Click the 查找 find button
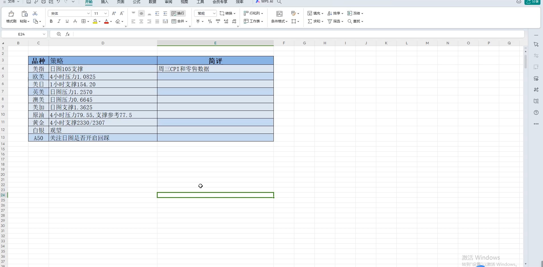 pos(355,21)
